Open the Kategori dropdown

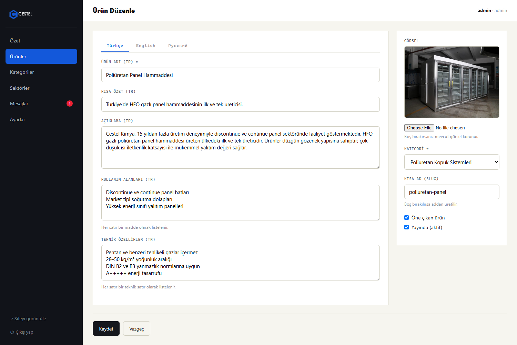click(452, 162)
